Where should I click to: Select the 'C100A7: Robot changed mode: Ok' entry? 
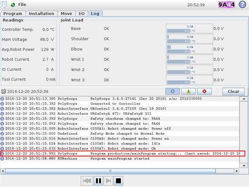click(x=120, y=149)
